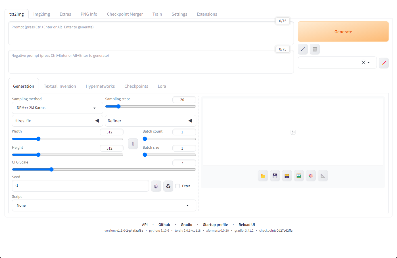This screenshot has height=258, width=397.
Task: Send result to inpaint
Action: point(310,175)
